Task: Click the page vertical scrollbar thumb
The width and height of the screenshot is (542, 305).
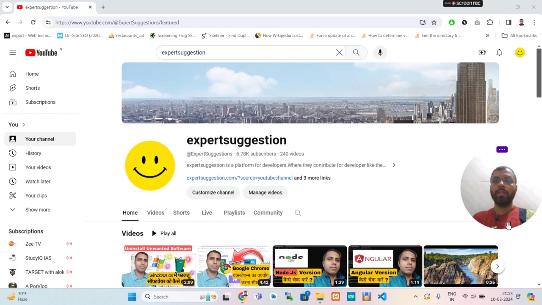Action: [x=539, y=72]
